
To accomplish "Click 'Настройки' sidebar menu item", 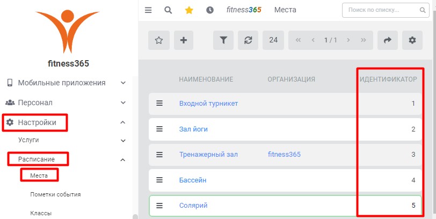I will click(x=37, y=122).
